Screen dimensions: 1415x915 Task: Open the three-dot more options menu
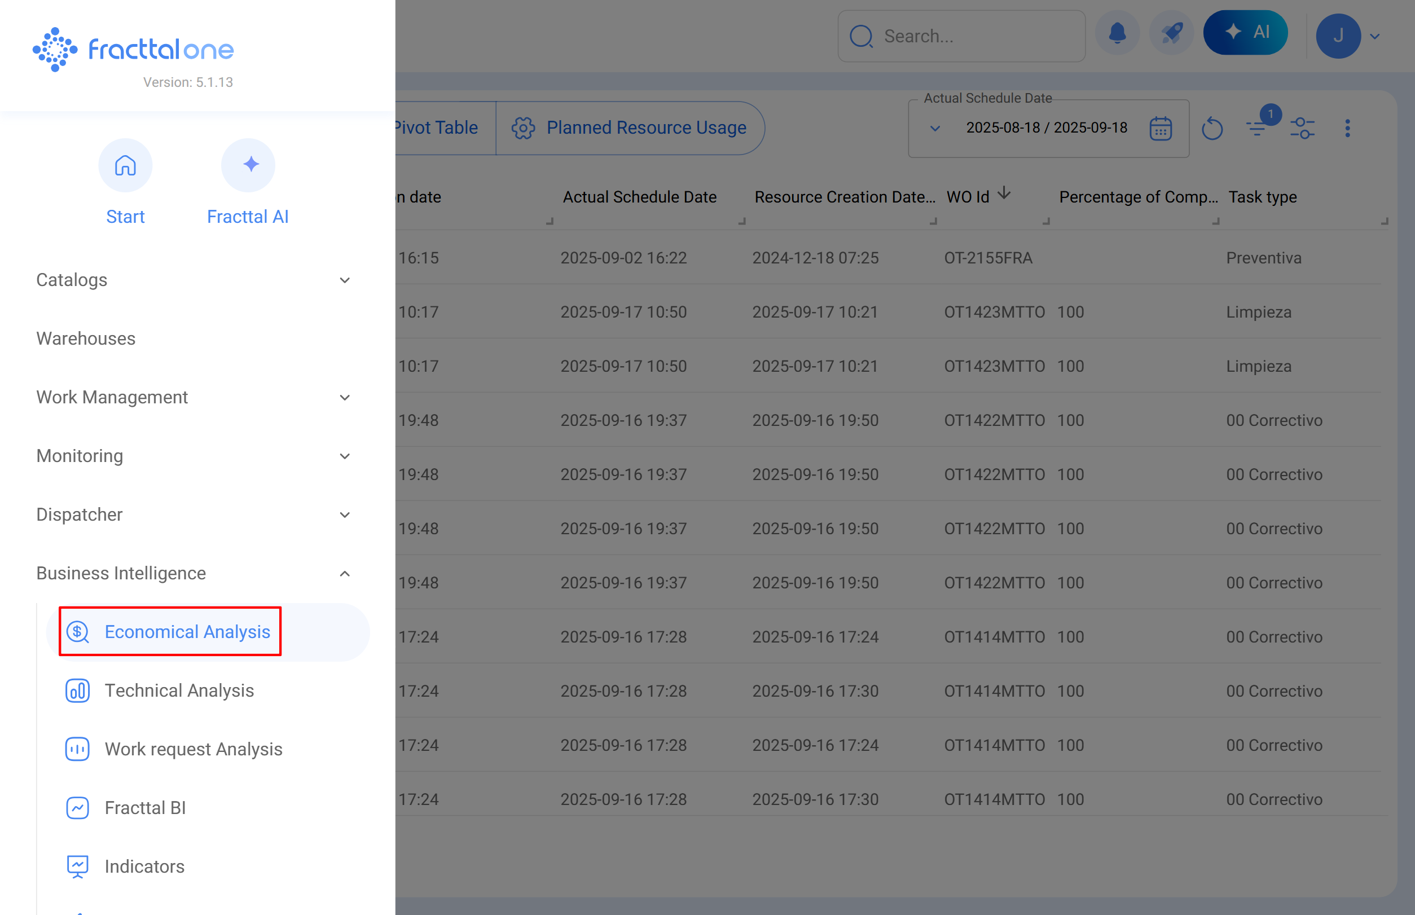(x=1347, y=127)
